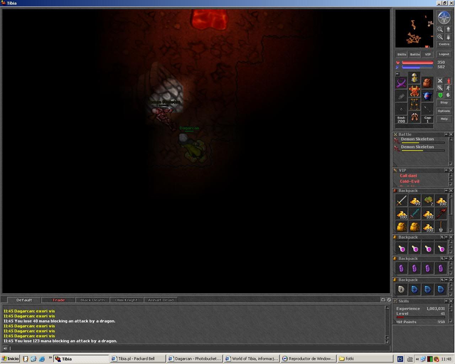
Task: Select the grey blank rune
Action: pyautogui.click(x=401, y=289)
